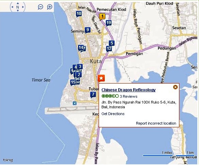Select map pin number 10
Screen dimensions: 199x165
pyautogui.click(x=79, y=14)
